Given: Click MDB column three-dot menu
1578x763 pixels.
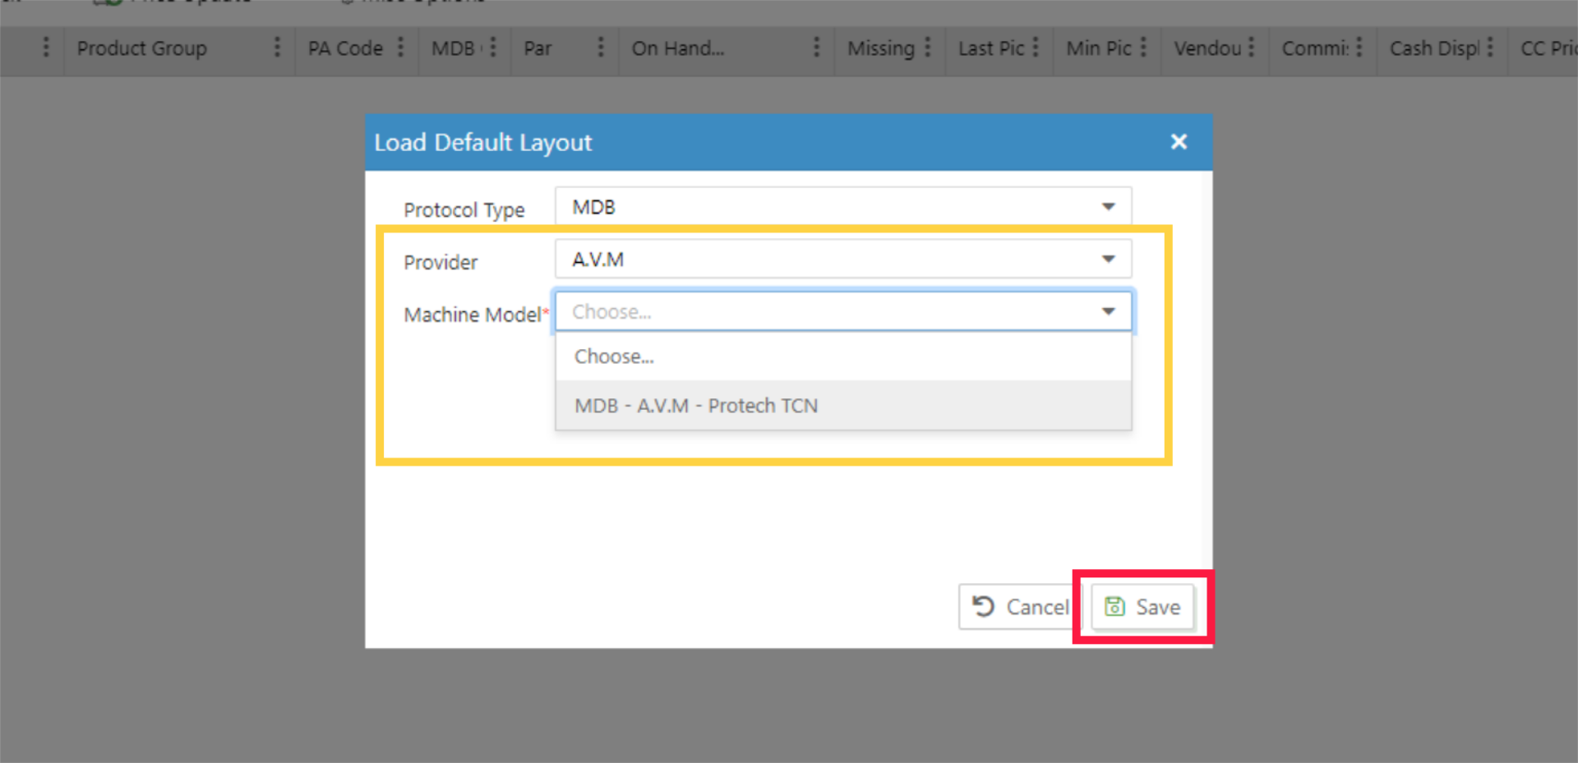Looking at the screenshot, I should click(493, 48).
